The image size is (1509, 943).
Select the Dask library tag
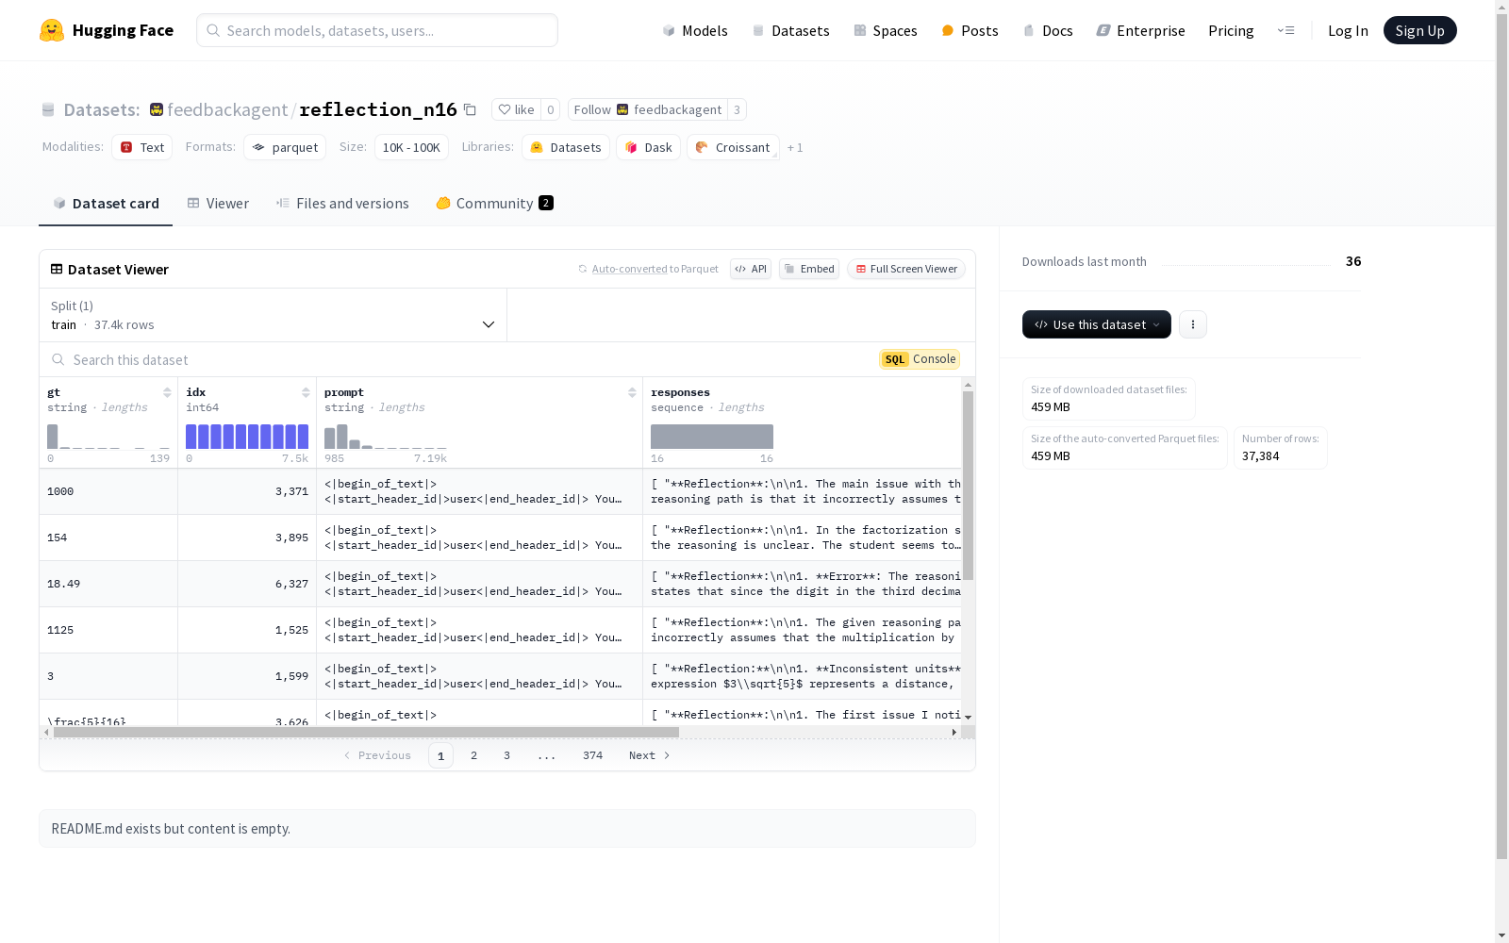coord(648,147)
